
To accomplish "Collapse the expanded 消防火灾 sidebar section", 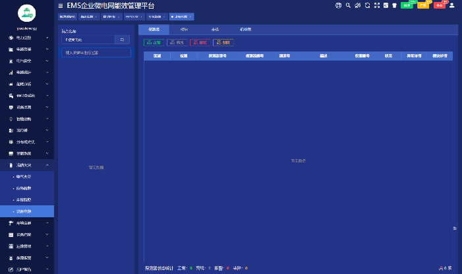I will point(27,164).
